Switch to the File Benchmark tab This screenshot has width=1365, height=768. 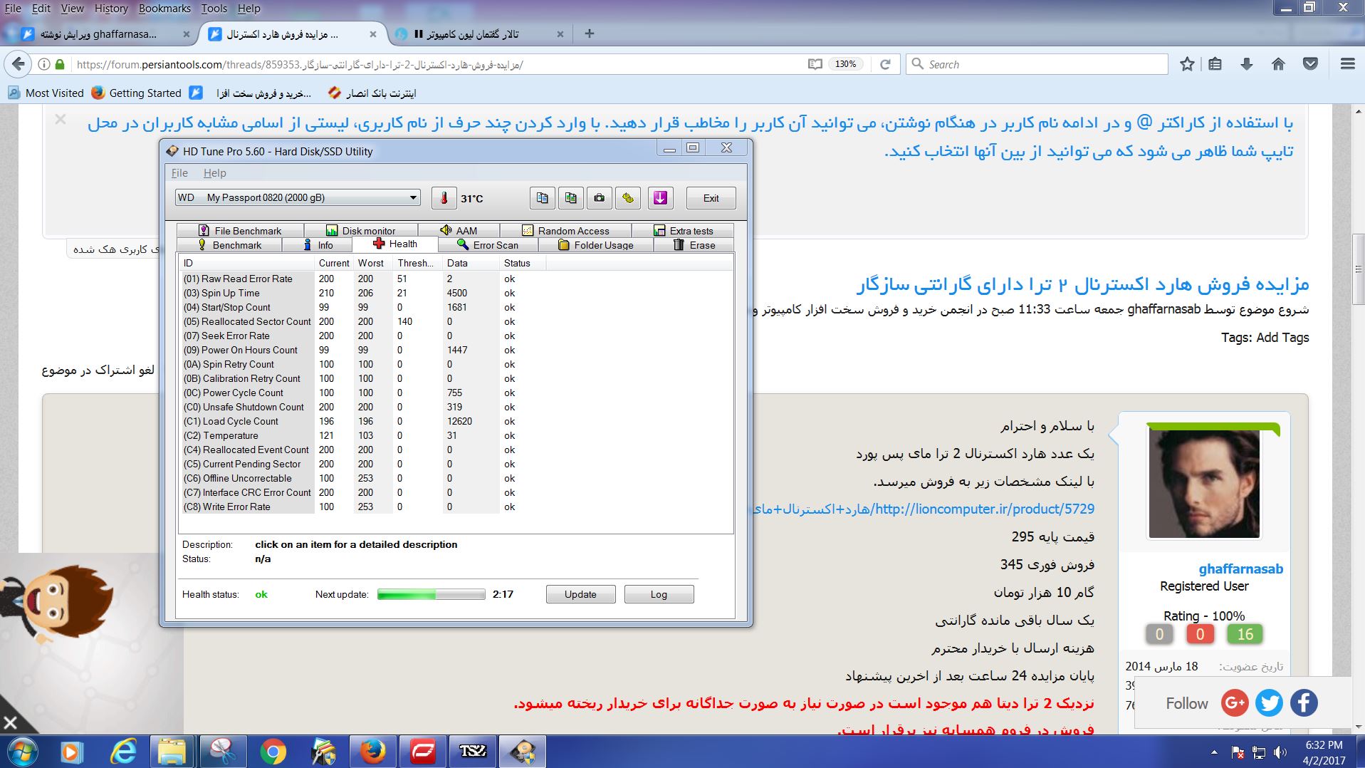pos(240,231)
